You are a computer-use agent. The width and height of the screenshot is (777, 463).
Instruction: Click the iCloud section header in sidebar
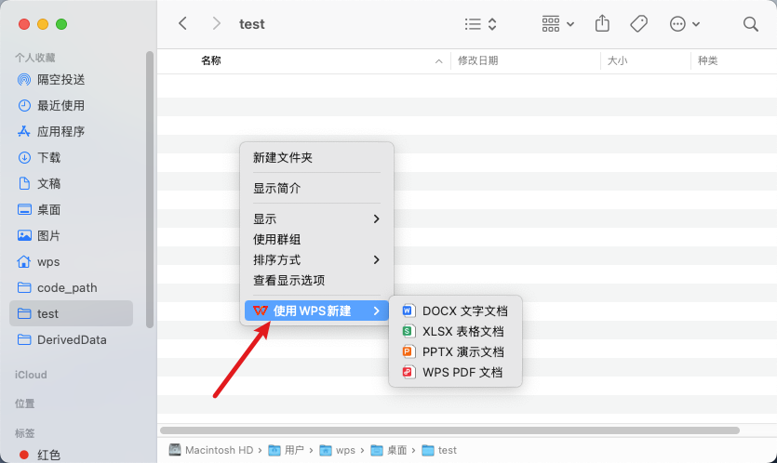click(31, 375)
